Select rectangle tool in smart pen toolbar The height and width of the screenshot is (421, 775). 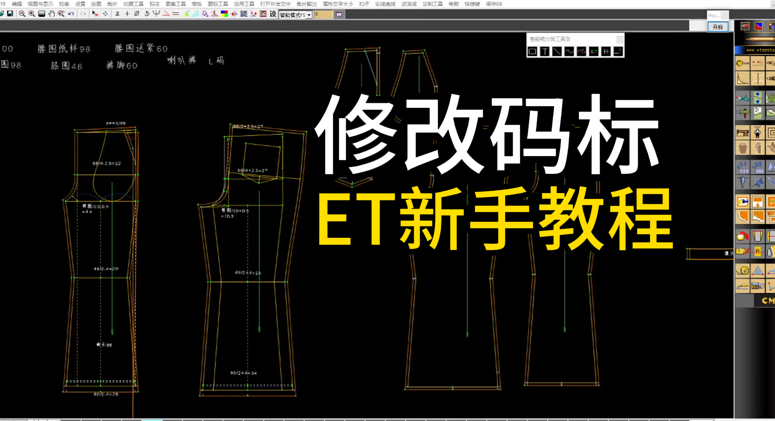(532, 51)
